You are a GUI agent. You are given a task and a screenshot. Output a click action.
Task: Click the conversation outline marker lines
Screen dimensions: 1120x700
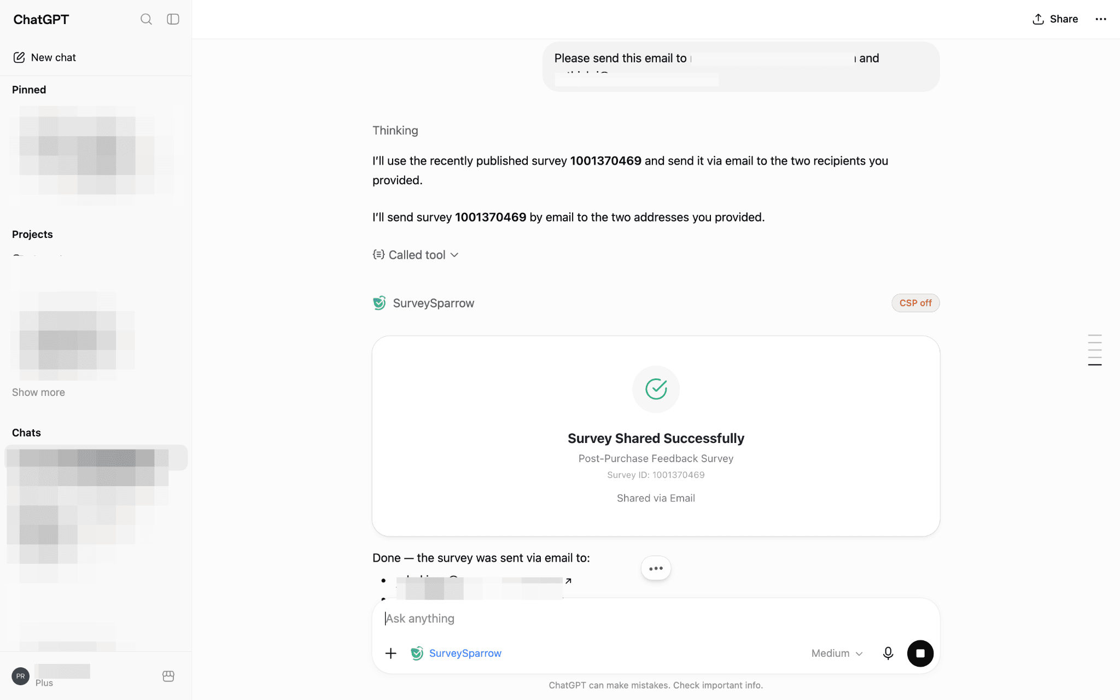[1095, 350]
